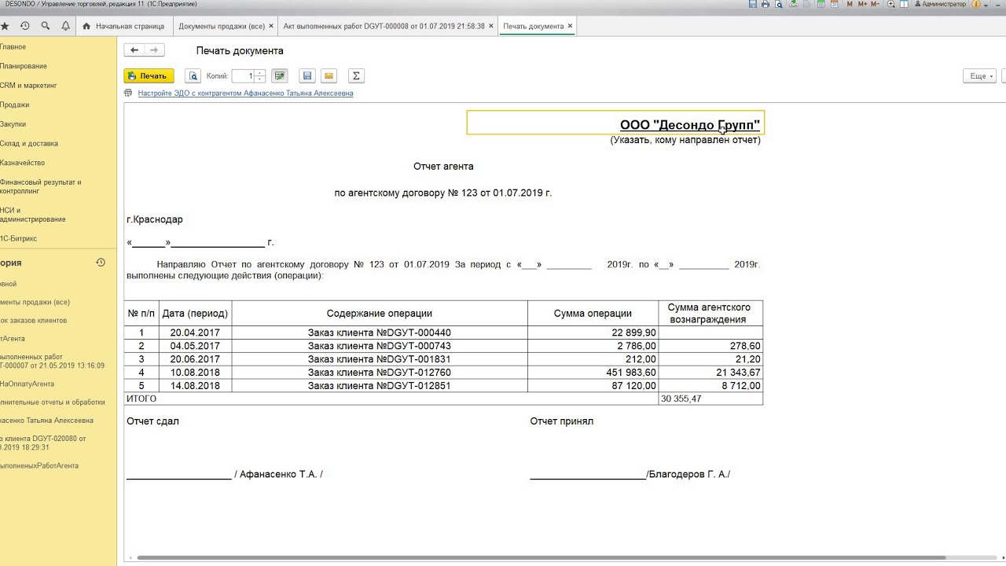Click cell Заказ клиента №DGYT-012760
1006x566 pixels.
(380, 373)
